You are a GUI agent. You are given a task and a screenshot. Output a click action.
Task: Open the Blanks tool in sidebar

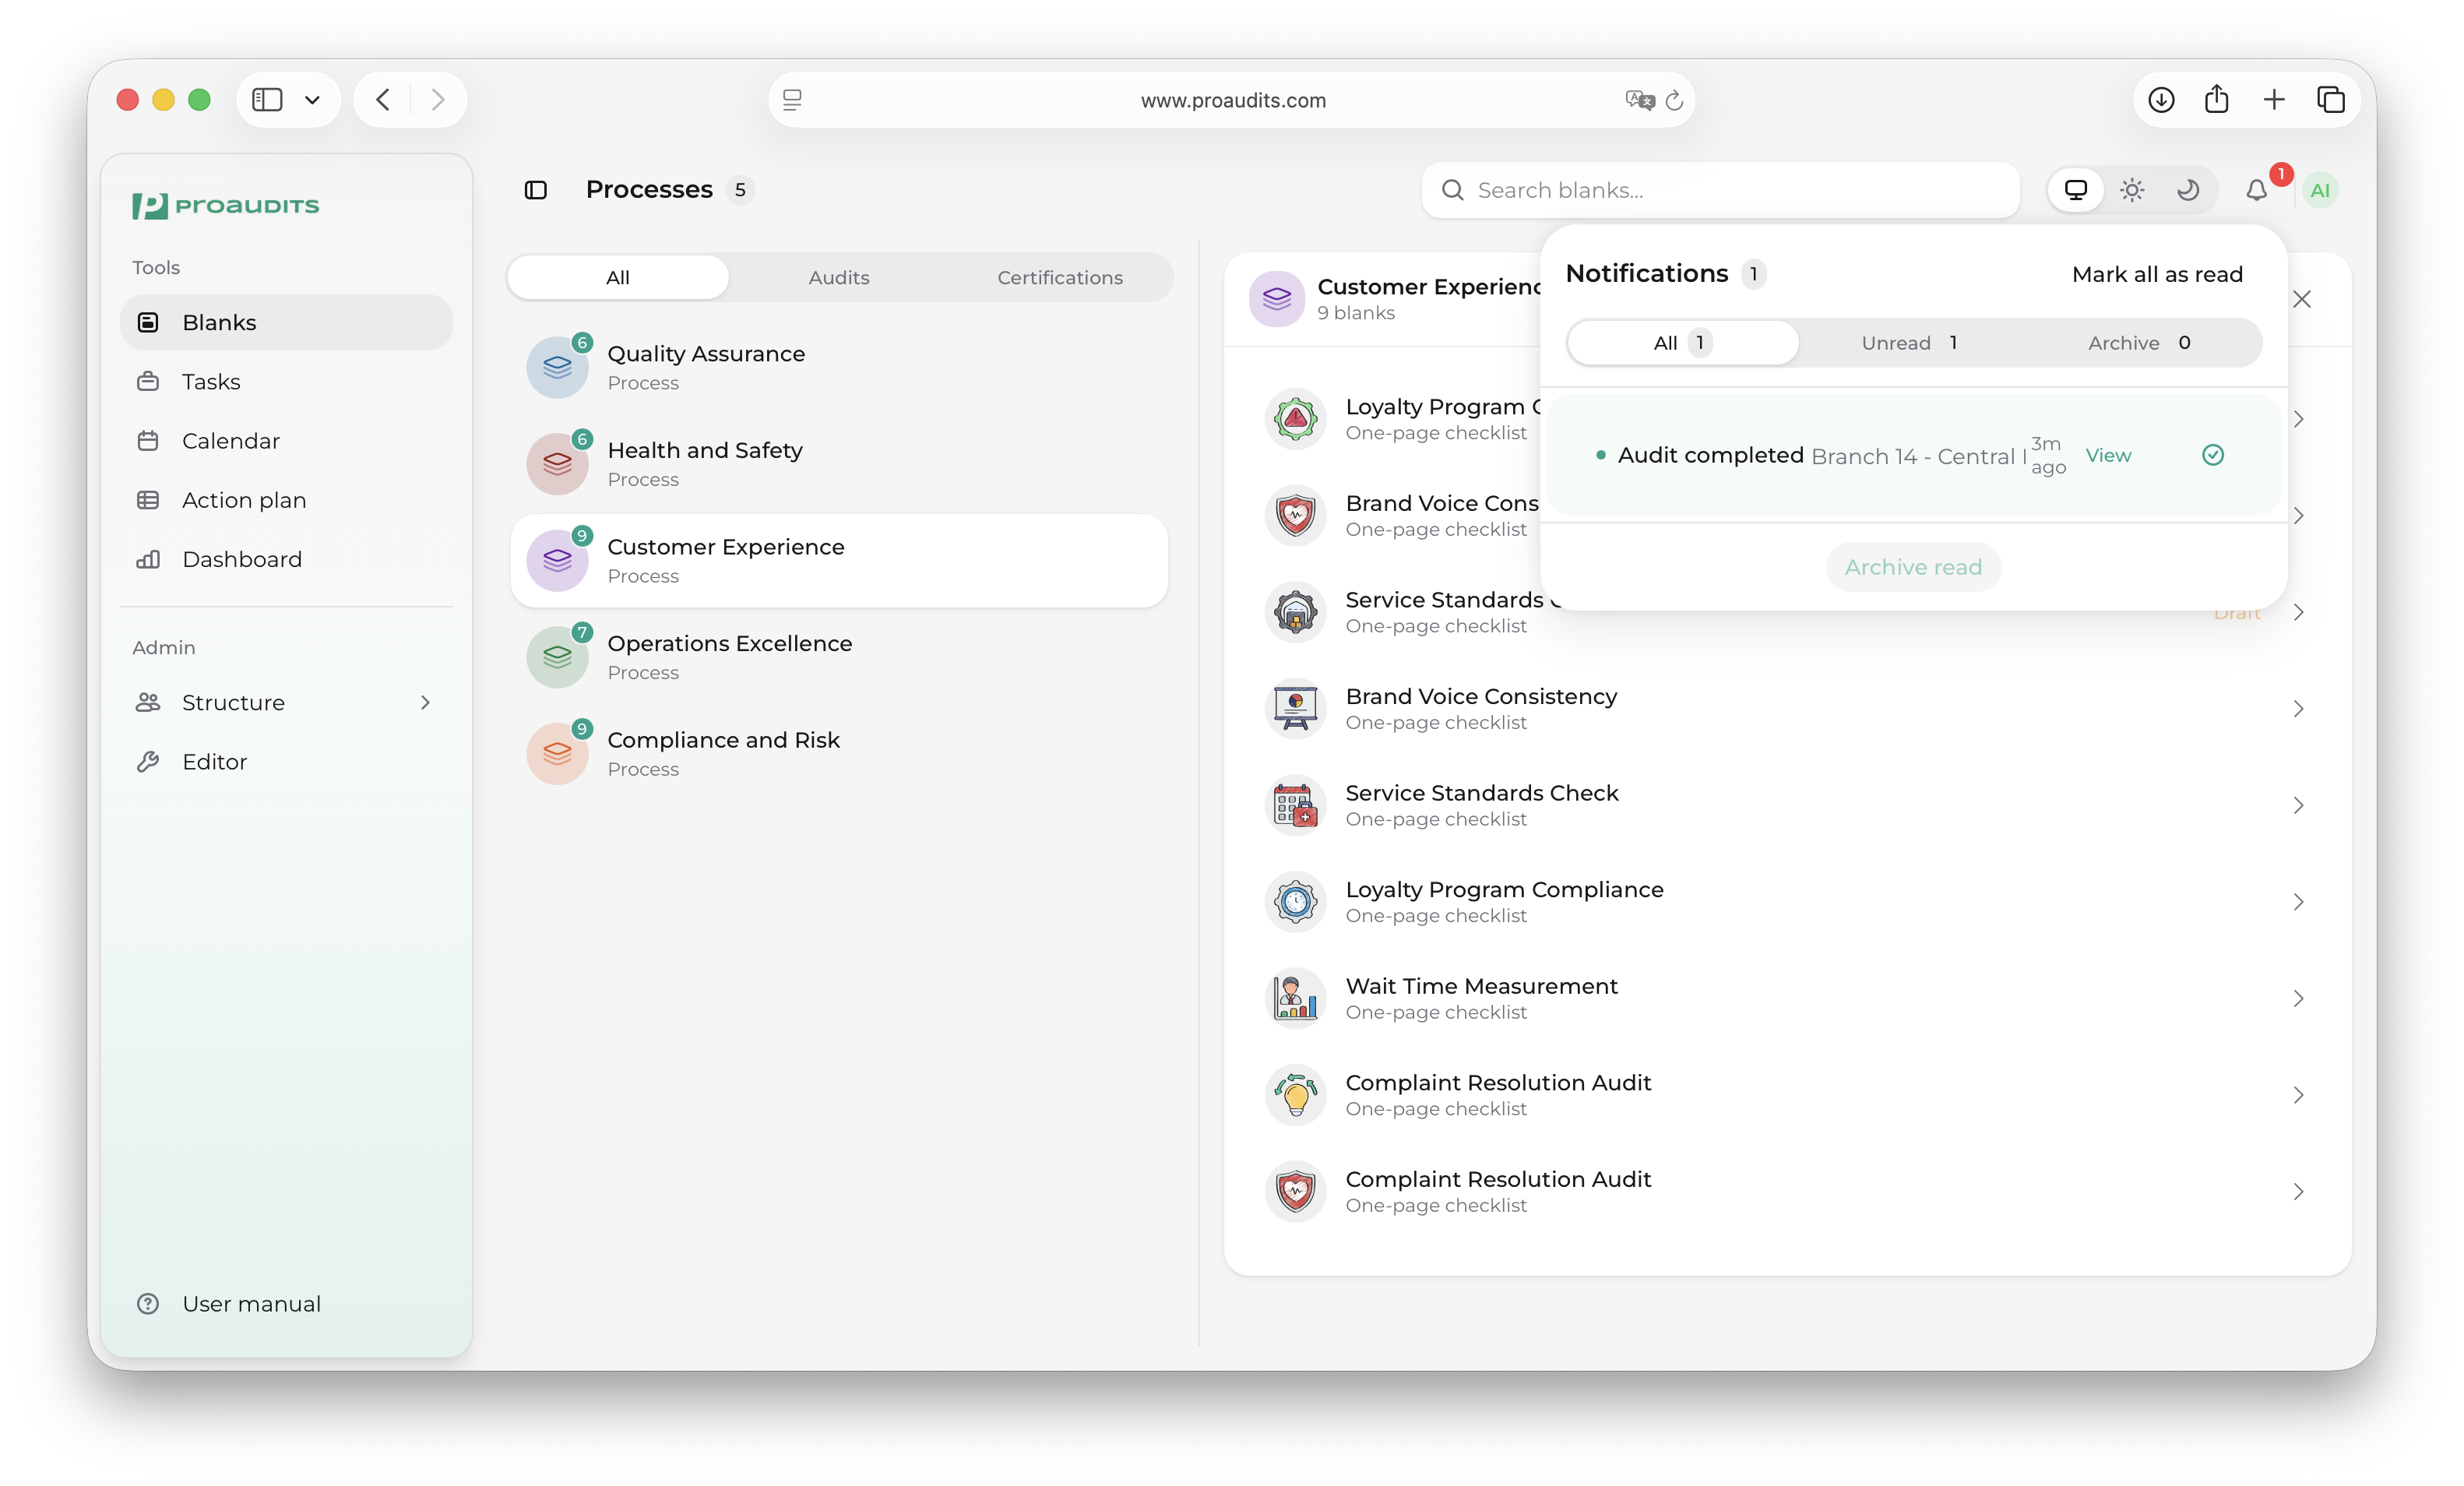286,322
